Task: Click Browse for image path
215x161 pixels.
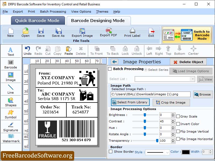Action: [x=203, y=94]
